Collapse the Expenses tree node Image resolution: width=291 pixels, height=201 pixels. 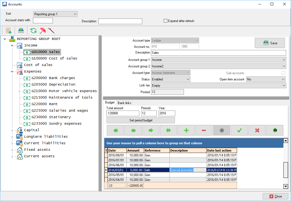(x=12, y=71)
